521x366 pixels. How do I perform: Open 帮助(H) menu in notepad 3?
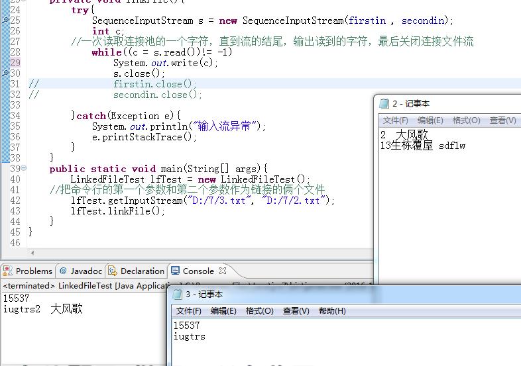pyautogui.click(x=332, y=310)
